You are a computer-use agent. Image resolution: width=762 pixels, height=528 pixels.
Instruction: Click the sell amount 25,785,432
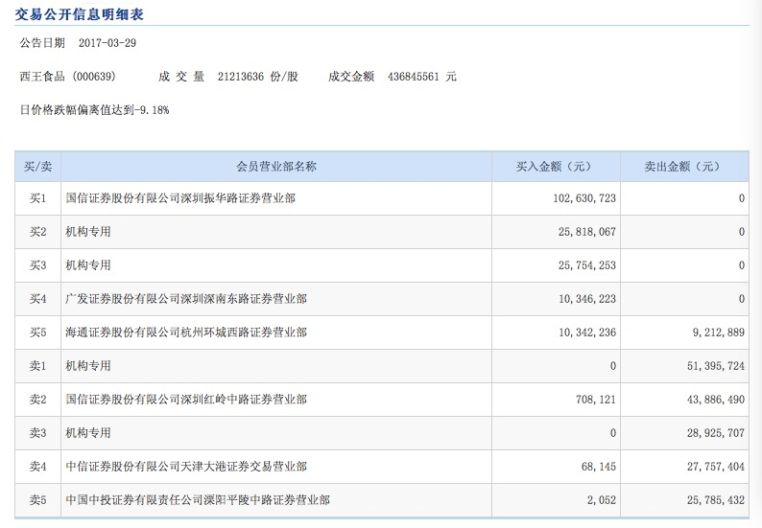click(x=716, y=499)
